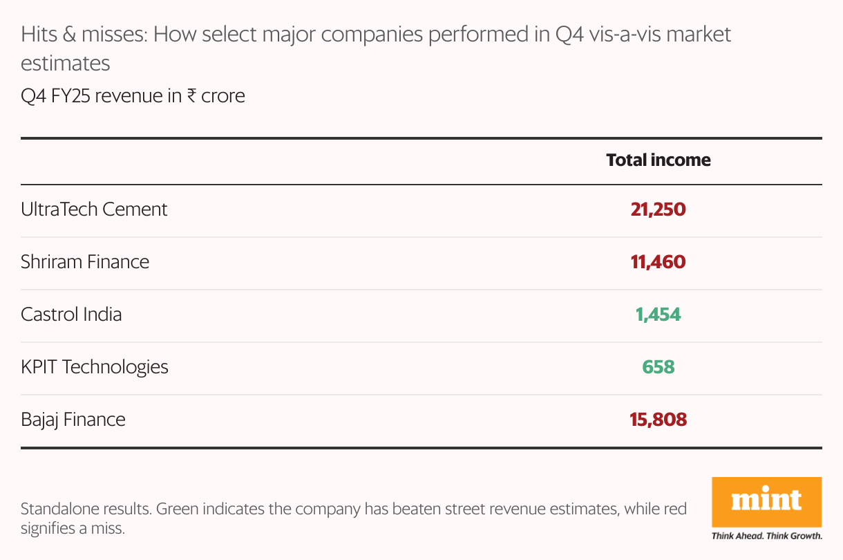Click the KPIT Technologies company name
Screen dimensions: 843x560
95,367
